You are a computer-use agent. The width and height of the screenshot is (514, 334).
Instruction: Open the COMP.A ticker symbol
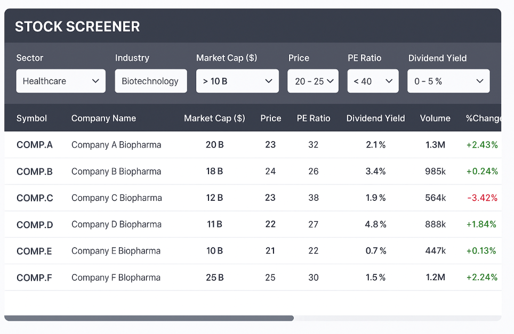pos(35,145)
